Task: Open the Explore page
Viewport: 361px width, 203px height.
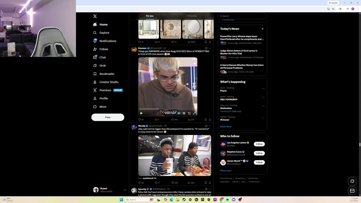Action: tap(101, 33)
